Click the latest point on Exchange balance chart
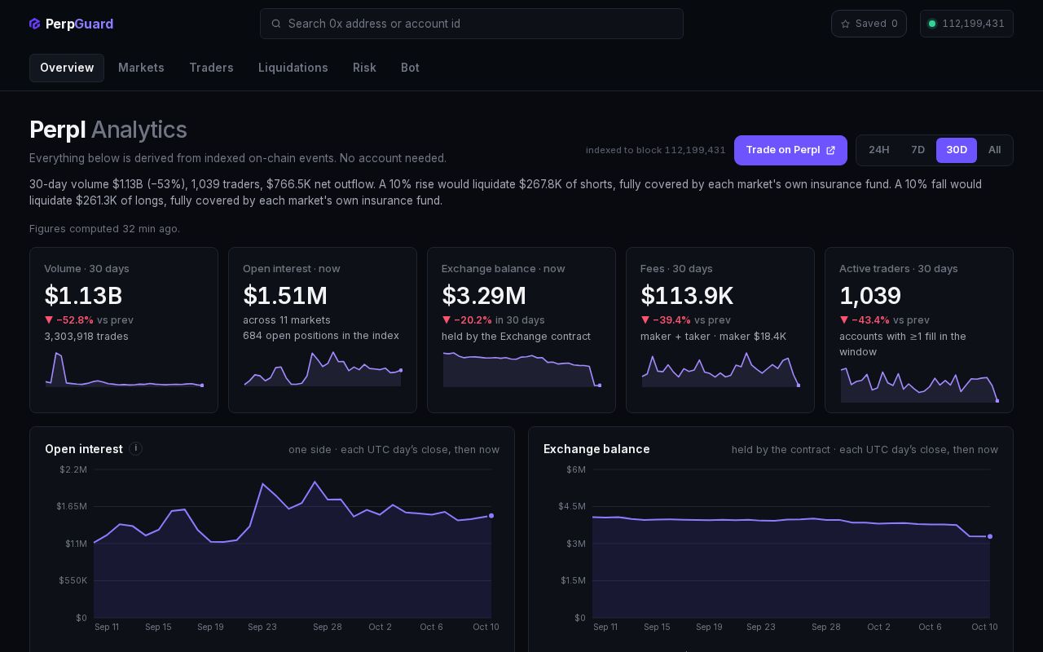Viewport: 1043px width, 652px height. (990, 536)
